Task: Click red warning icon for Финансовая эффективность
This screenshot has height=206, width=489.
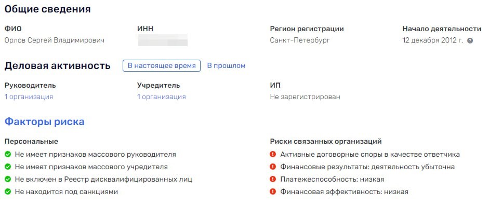Action: pos(273,191)
